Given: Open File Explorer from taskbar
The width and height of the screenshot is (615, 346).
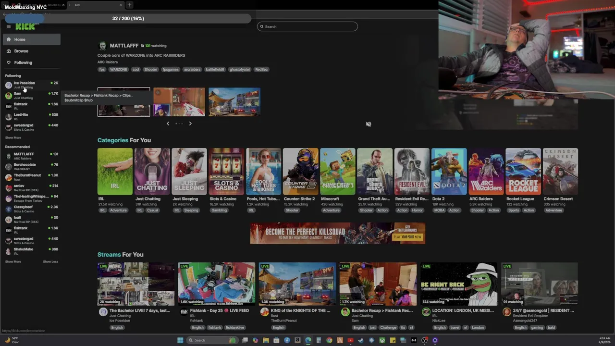Looking at the screenshot, I should (266, 340).
